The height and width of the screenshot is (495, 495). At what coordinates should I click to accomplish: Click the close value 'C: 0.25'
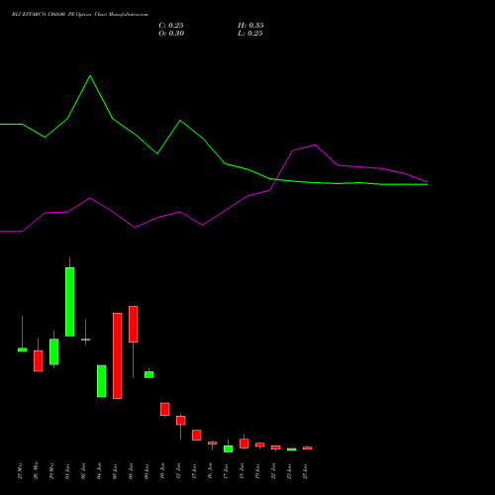click(x=171, y=26)
